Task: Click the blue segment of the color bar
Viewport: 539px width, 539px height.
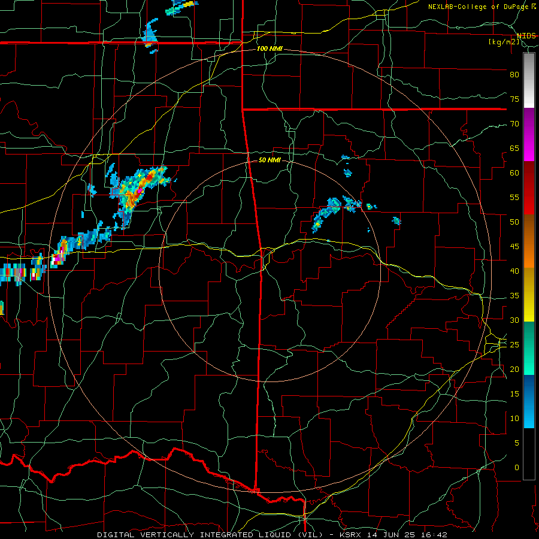Action: [x=529, y=401]
